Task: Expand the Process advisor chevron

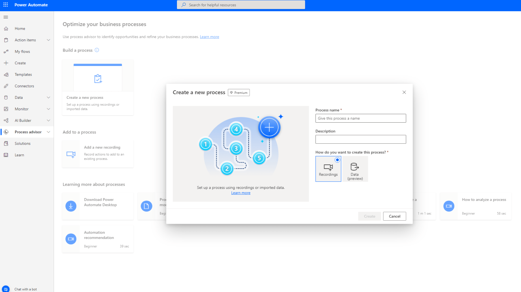Action: (x=48, y=132)
